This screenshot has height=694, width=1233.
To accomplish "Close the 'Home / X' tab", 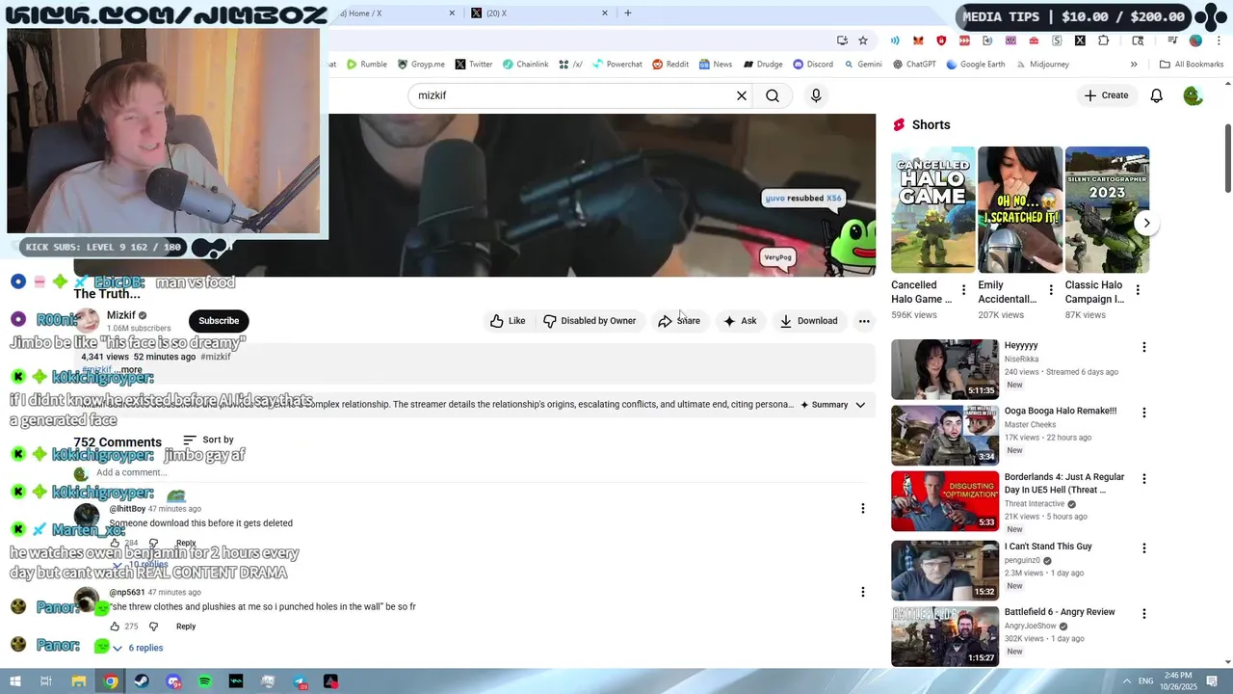I will (453, 13).
